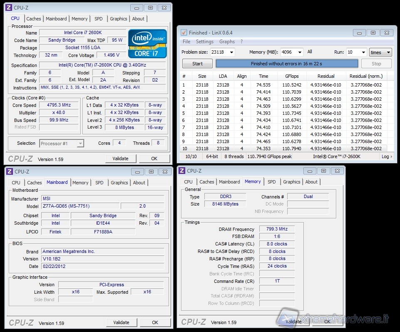The image size is (400, 332).
Task: Open Graphics tab in the Mainboard window
Action: pyautogui.click(x=119, y=183)
